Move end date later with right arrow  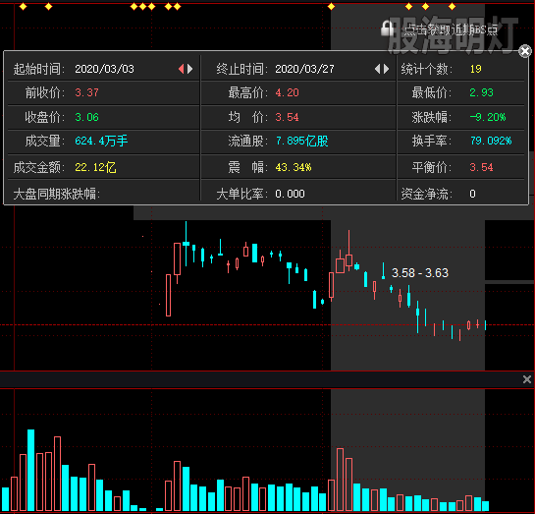point(386,69)
